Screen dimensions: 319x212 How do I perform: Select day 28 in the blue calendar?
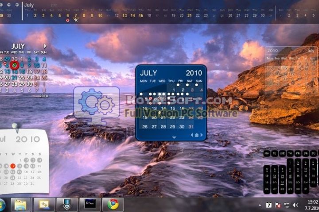[163, 127]
